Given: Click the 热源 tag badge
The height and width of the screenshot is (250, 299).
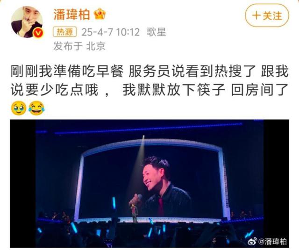Looking at the screenshot, I should [64, 32].
